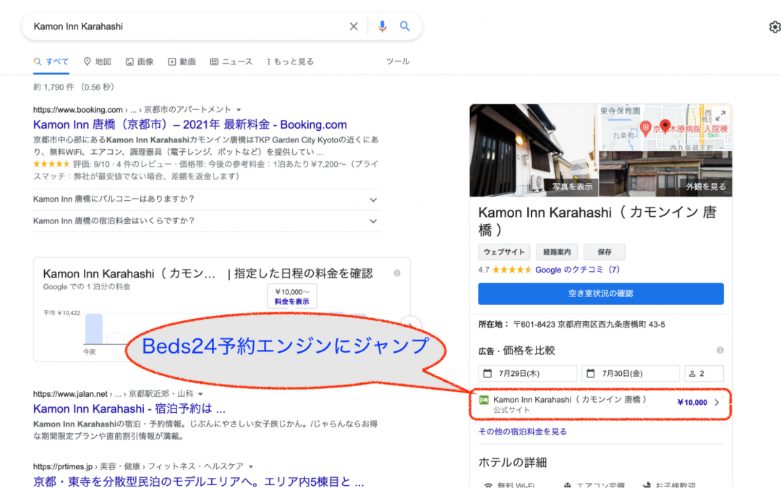Open the もっと見る more menu
This screenshot has width=781, height=488.
[290, 62]
